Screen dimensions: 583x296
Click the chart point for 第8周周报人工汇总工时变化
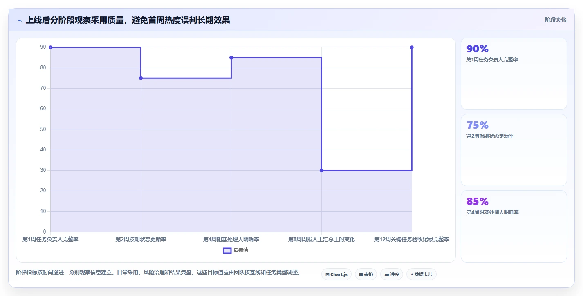[321, 170]
